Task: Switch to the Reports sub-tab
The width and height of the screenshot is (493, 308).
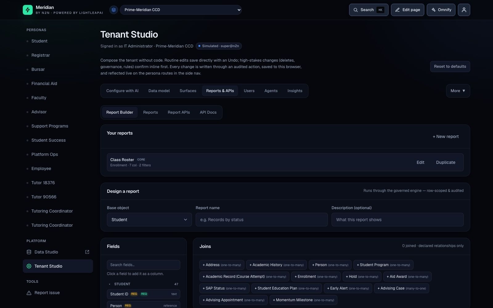Action: coord(150,112)
